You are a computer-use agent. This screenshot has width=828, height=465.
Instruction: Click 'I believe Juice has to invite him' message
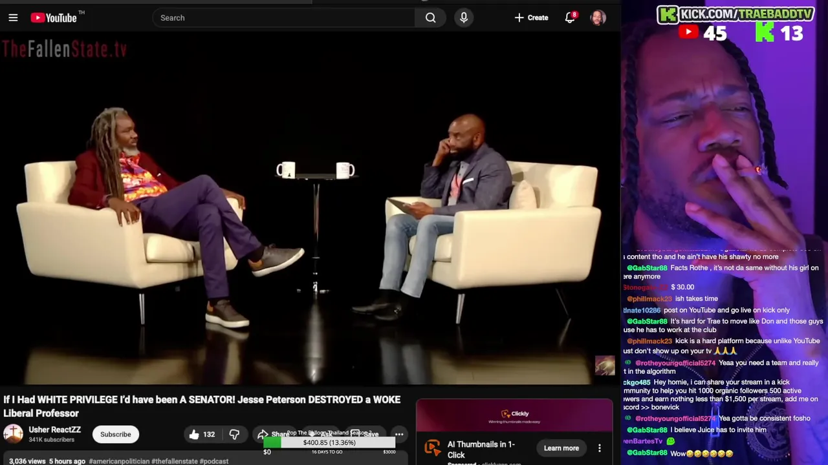(696, 429)
